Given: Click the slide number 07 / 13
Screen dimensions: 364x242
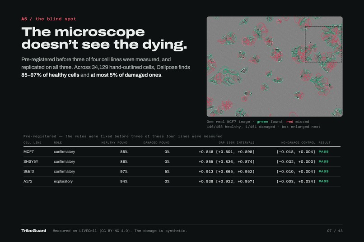Looking at the screenshot, I should coord(335,231).
